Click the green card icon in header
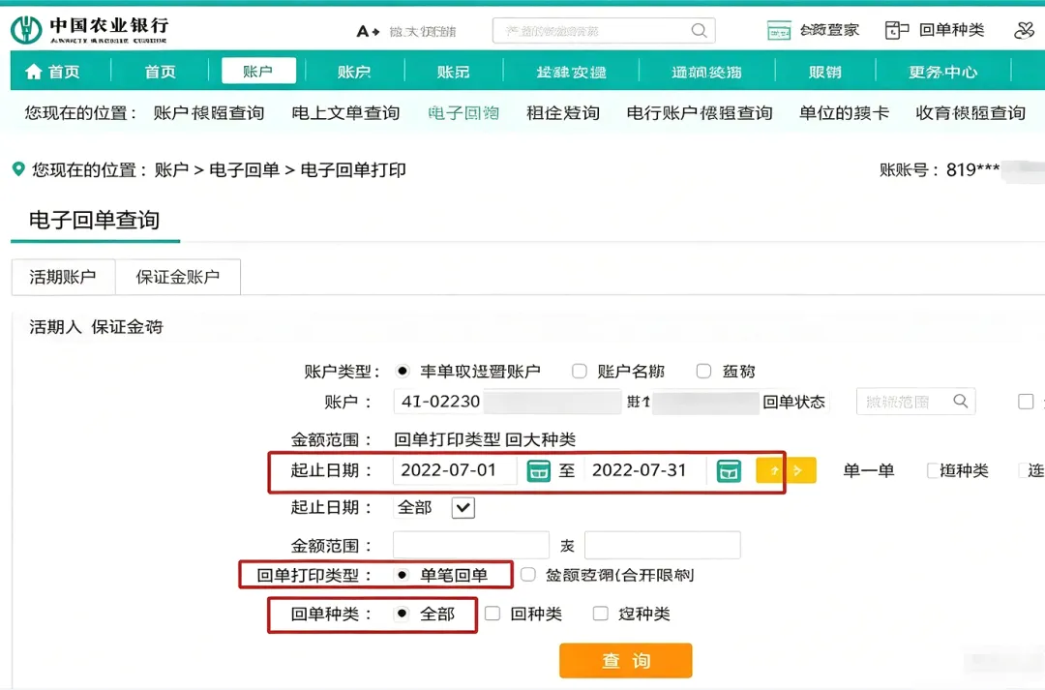Image resolution: width=1045 pixels, height=690 pixels. pyautogui.click(x=778, y=30)
